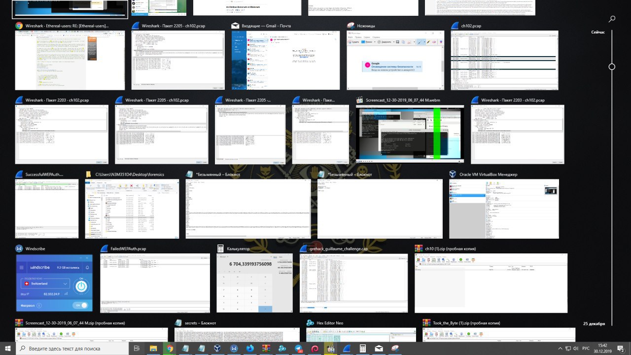The width and height of the screenshot is (631, 355).
Task: Switch to the FailedWEPAuth.pcap thumbnail
Action: (x=155, y=283)
